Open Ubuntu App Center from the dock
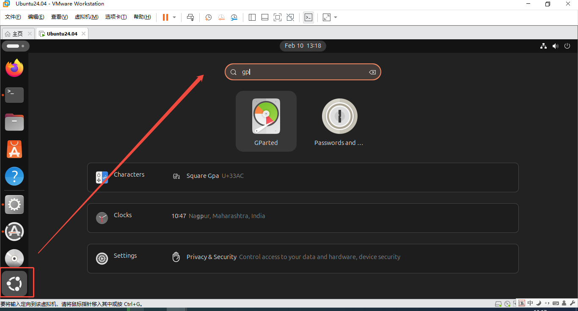Viewport: 578px width, 311px height. (x=14, y=149)
